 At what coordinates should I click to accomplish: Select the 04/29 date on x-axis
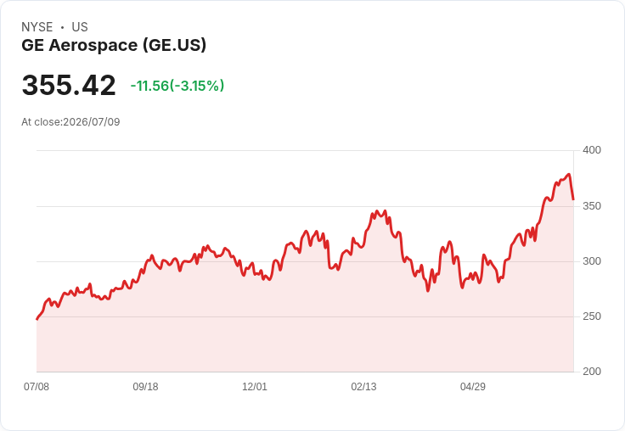473,386
